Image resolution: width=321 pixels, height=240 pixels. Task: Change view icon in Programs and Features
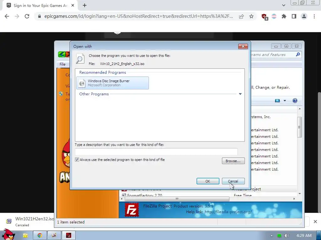(x=277, y=101)
